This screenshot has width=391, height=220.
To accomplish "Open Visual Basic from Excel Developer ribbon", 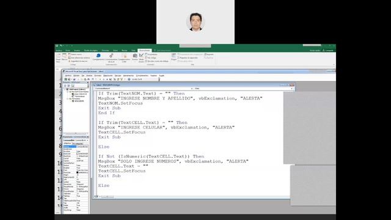I will (x=58, y=57).
